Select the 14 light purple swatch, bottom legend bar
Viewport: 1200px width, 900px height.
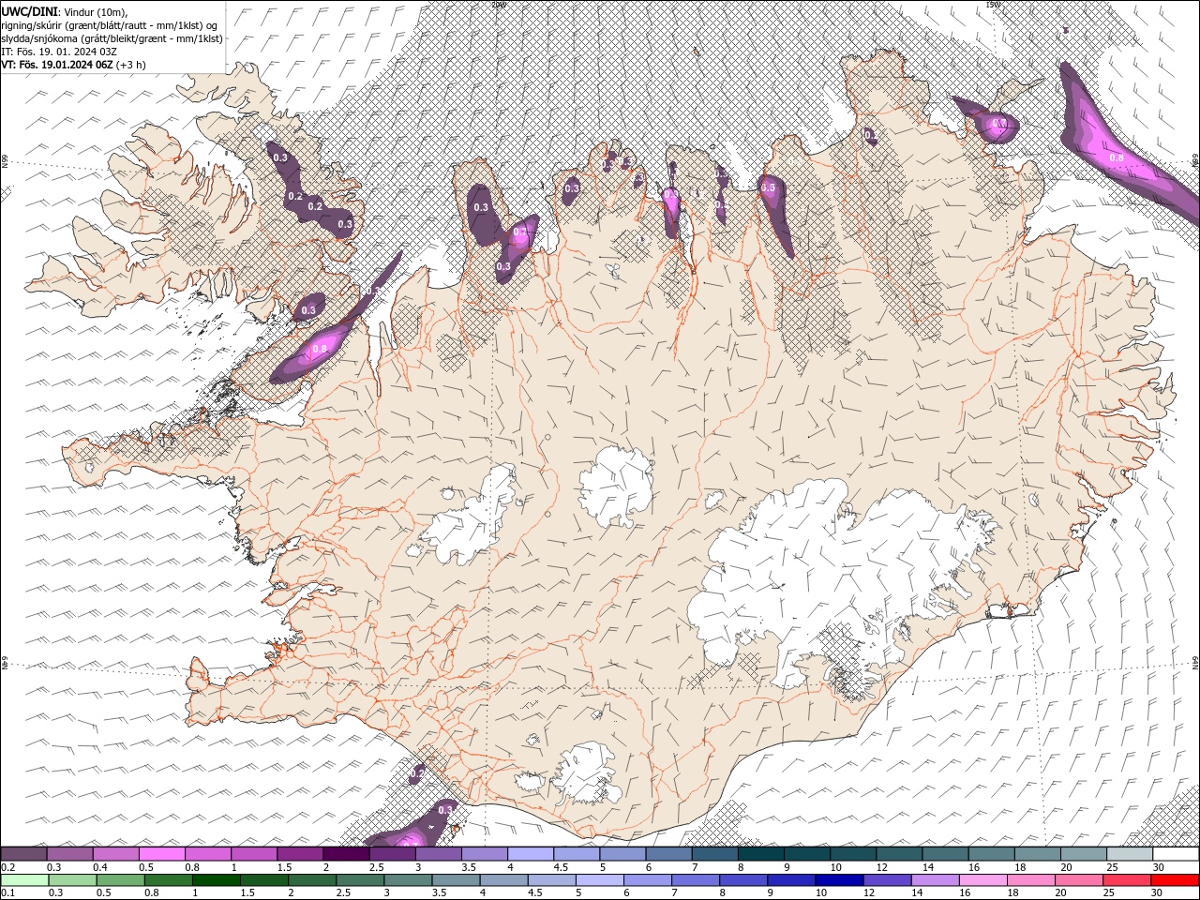click(x=934, y=880)
